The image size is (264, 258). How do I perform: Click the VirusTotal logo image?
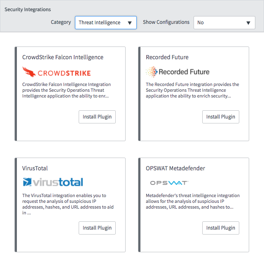[53, 182]
